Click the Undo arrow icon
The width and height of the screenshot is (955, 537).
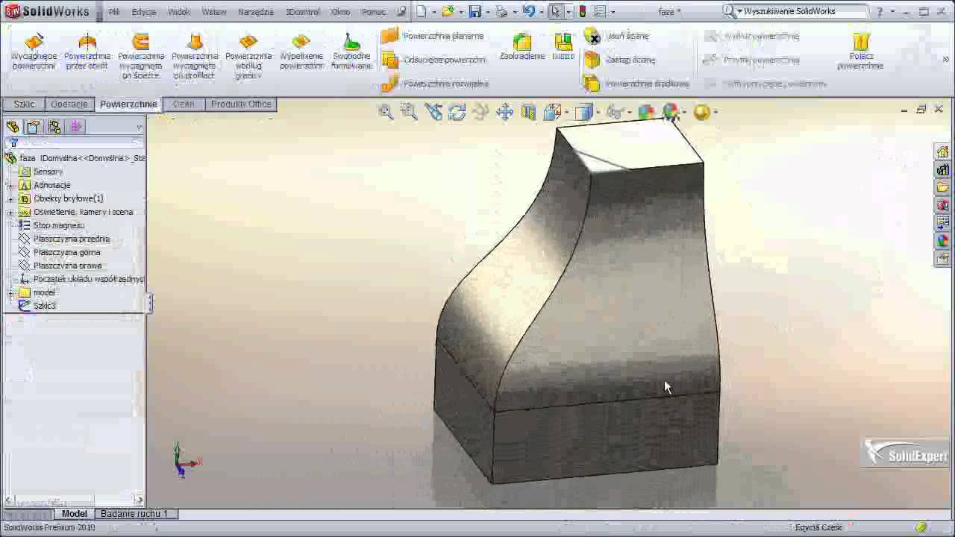pos(528,11)
